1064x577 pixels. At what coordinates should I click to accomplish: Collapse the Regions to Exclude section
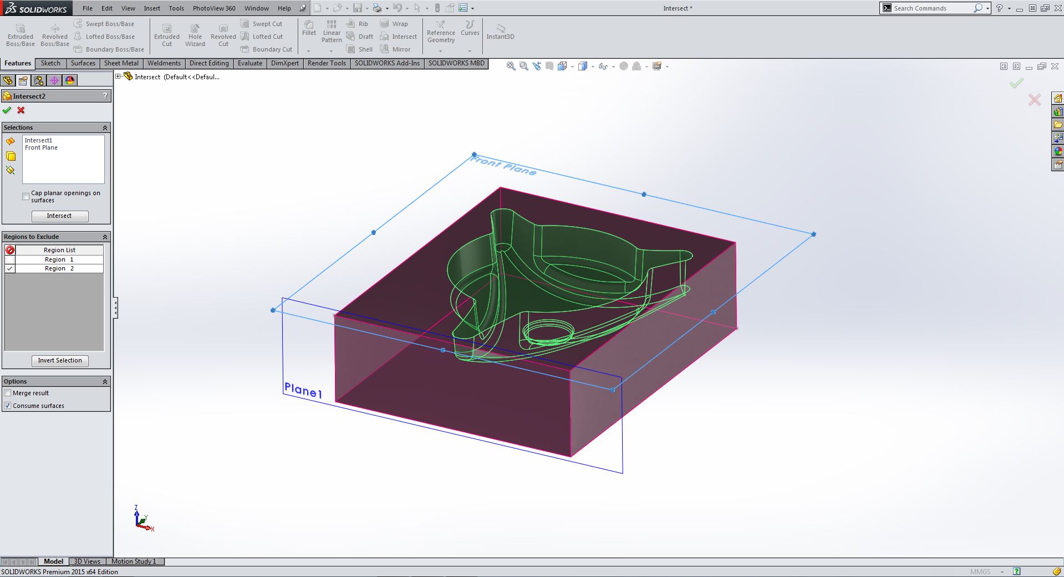pyautogui.click(x=105, y=237)
